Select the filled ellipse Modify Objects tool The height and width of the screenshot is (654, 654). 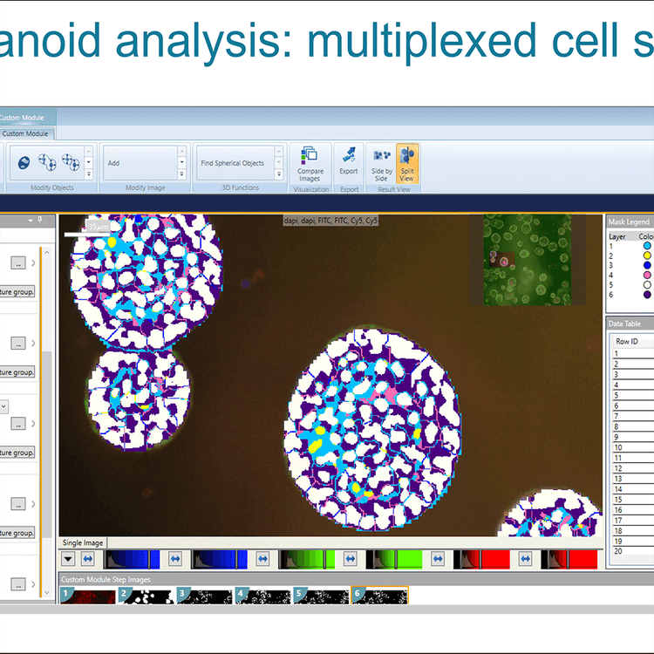[24, 162]
